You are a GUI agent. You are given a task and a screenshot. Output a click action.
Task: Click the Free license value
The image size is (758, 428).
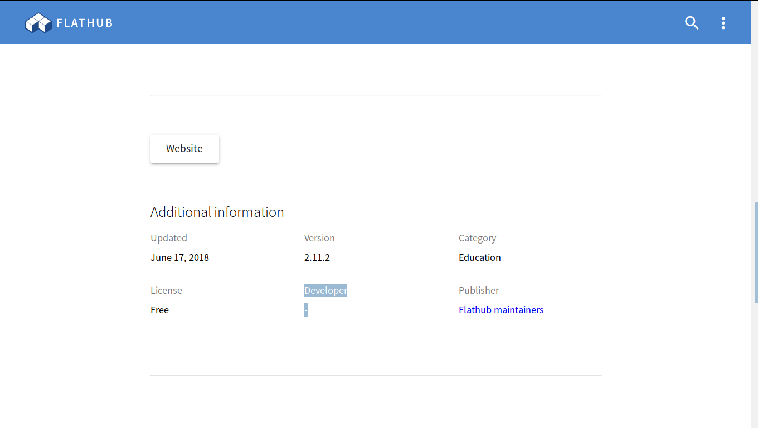tap(159, 310)
